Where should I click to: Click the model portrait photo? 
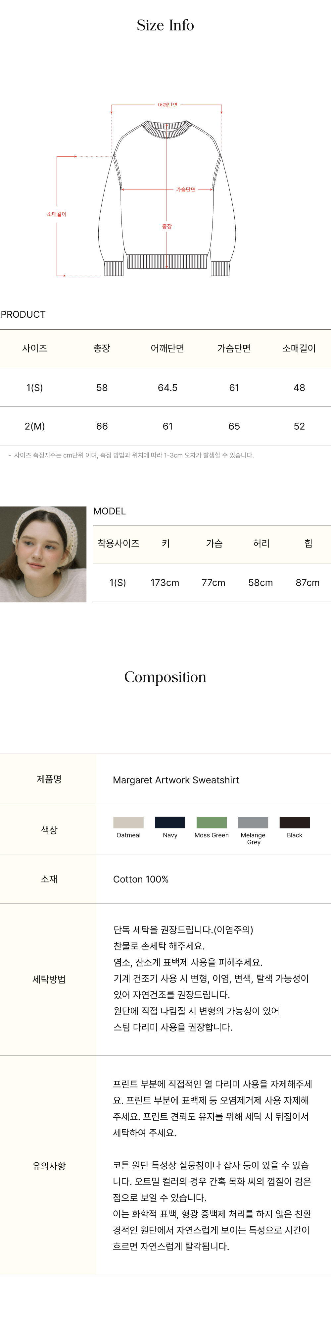pos(43,554)
